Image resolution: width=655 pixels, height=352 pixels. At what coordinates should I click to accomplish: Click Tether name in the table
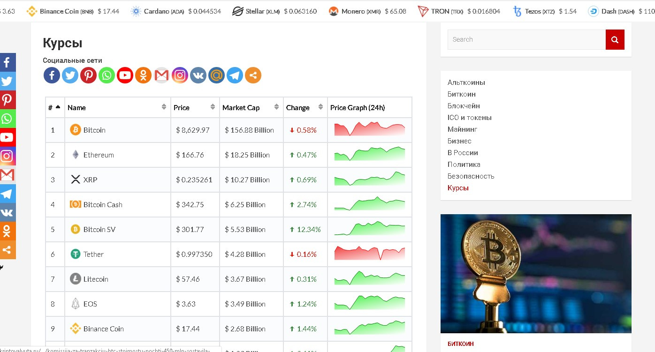coord(93,254)
